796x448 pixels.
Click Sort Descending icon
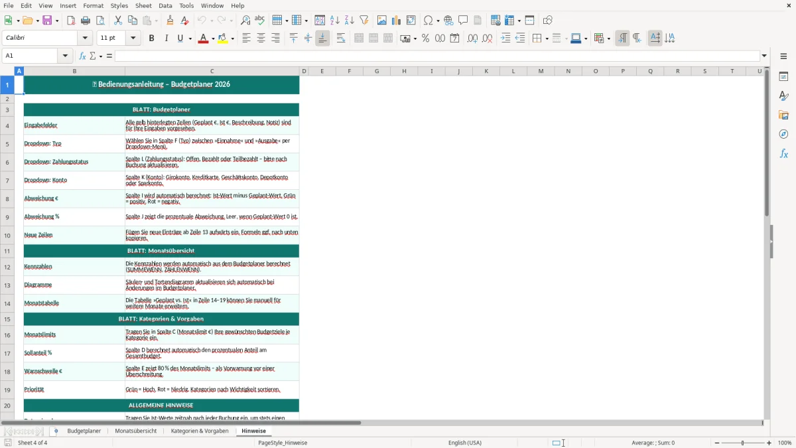(x=349, y=21)
